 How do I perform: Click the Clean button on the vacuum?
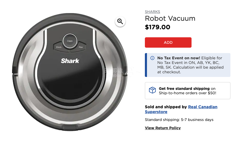pos(70,41)
